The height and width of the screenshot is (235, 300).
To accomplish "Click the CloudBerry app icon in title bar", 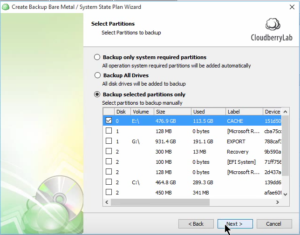I will tap(6, 7).
